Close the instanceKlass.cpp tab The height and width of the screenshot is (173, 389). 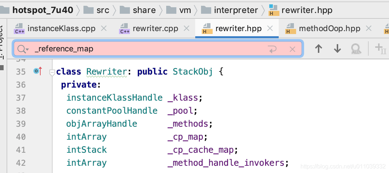tap(104, 29)
